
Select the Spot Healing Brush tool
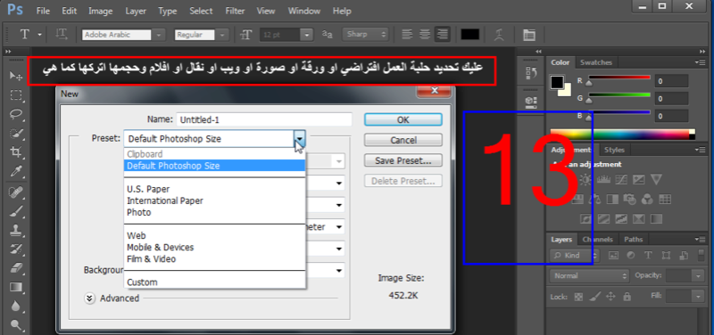pyautogui.click(x=16, y=192)
